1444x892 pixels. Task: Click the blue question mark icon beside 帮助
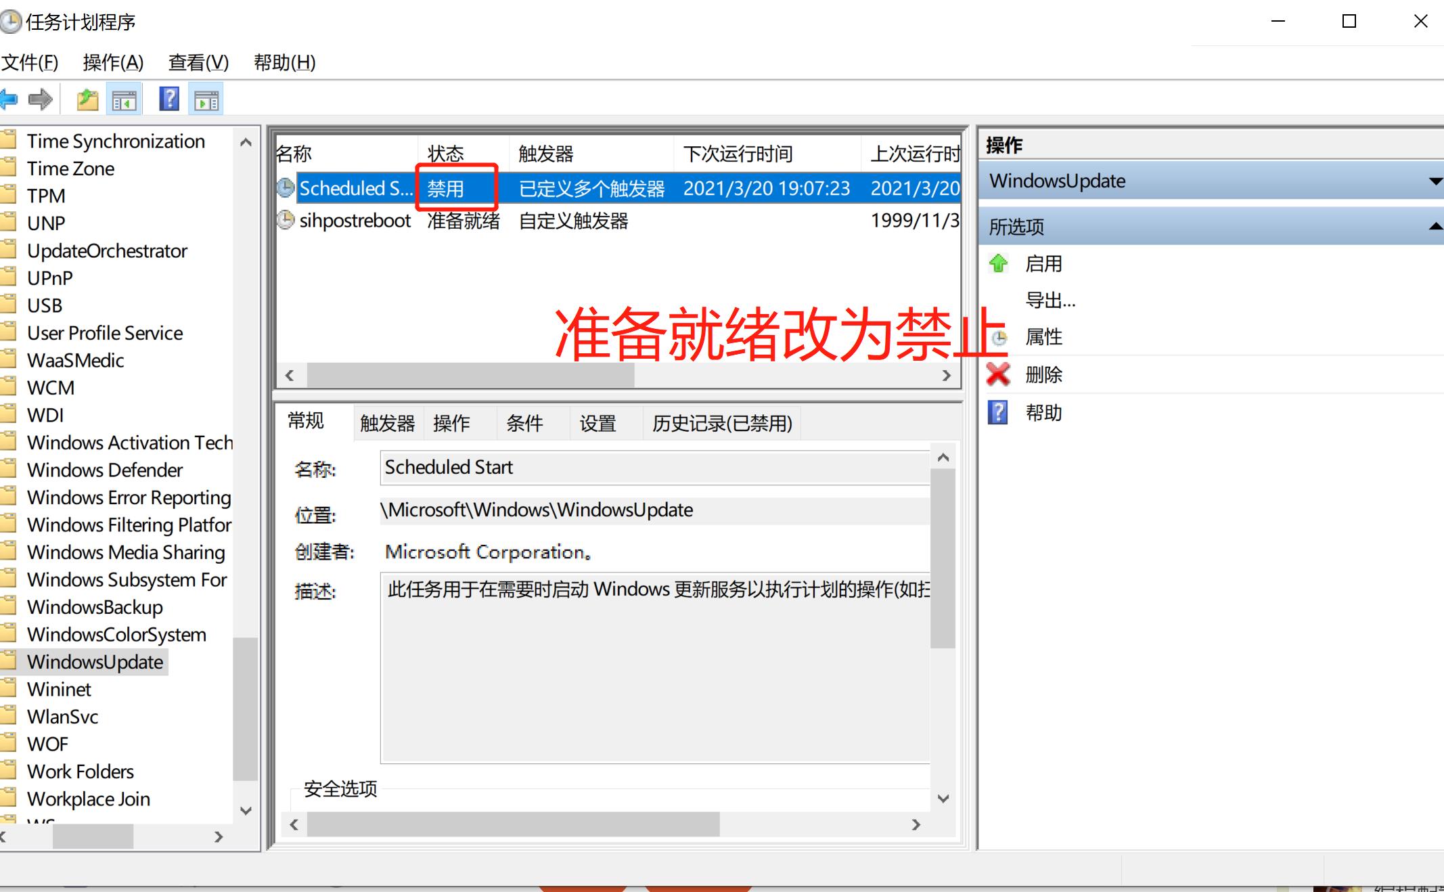(x=998, y=413)
